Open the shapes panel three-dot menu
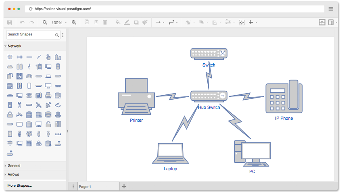342x192 pixels. point(63,35)
